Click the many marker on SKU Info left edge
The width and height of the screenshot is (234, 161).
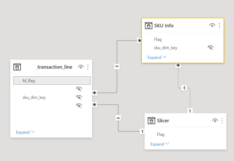point(139,40)
